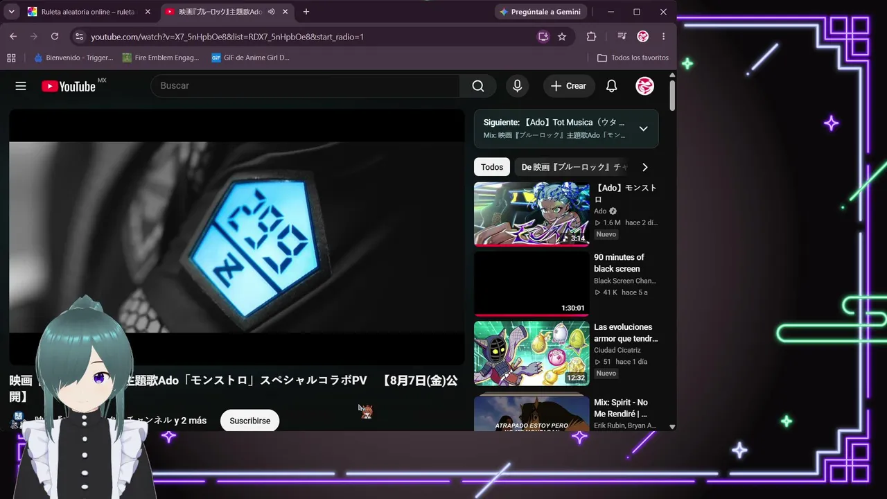Go back to the previous page

click(x=13, y=37)
